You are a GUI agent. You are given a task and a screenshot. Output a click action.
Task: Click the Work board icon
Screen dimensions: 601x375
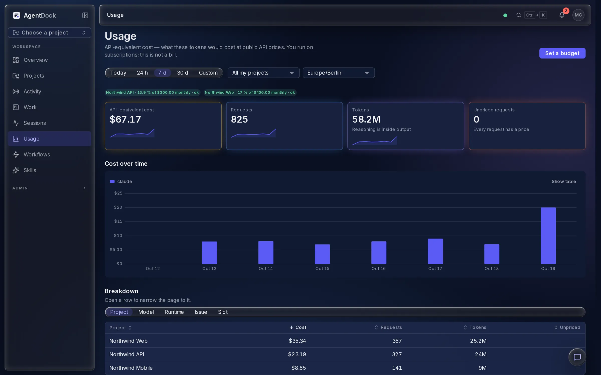click(x=16, y=107)
